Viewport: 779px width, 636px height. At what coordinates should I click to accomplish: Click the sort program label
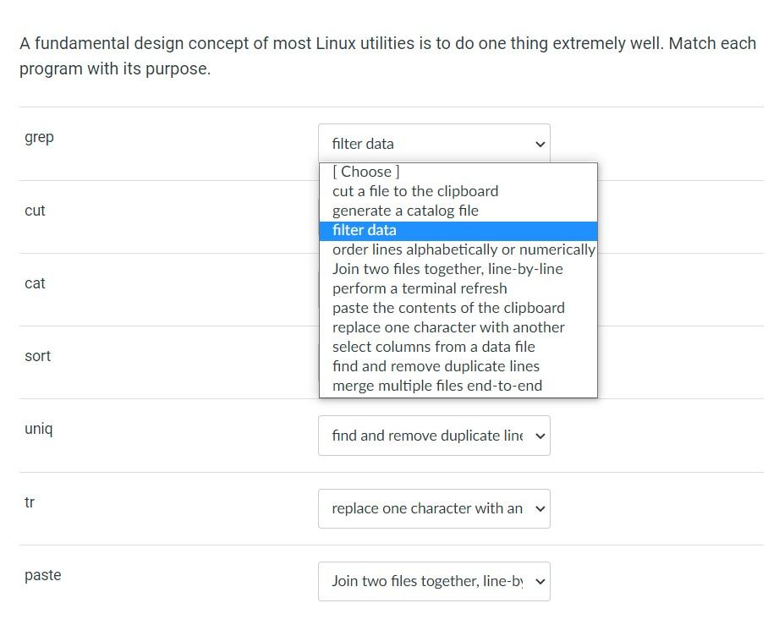(x=37, y=356)
